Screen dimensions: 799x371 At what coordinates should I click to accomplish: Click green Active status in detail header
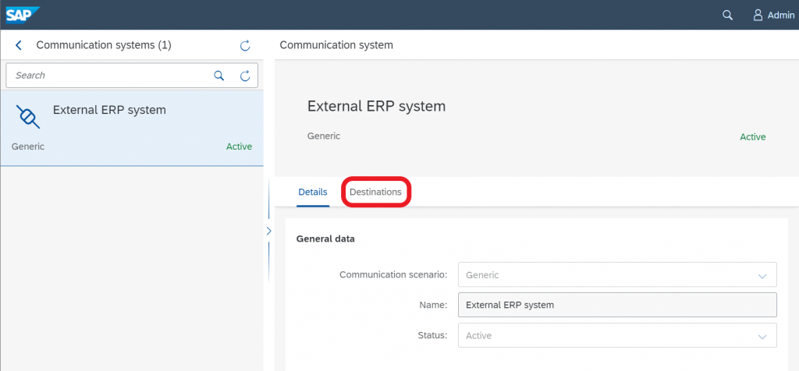click(753, 137)
